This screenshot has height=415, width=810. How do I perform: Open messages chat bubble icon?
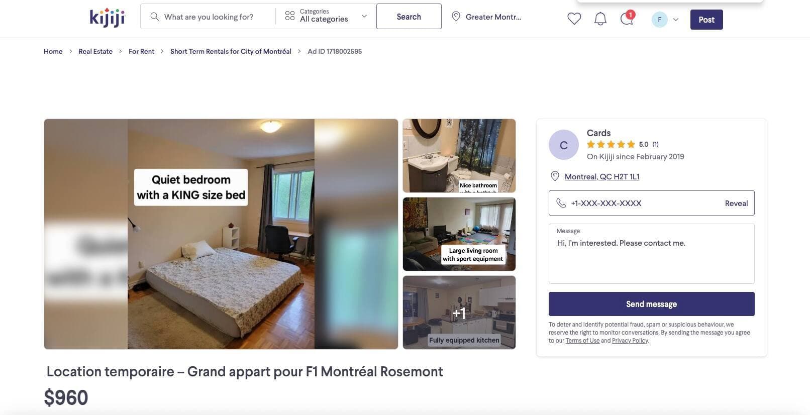click(627, 19)
